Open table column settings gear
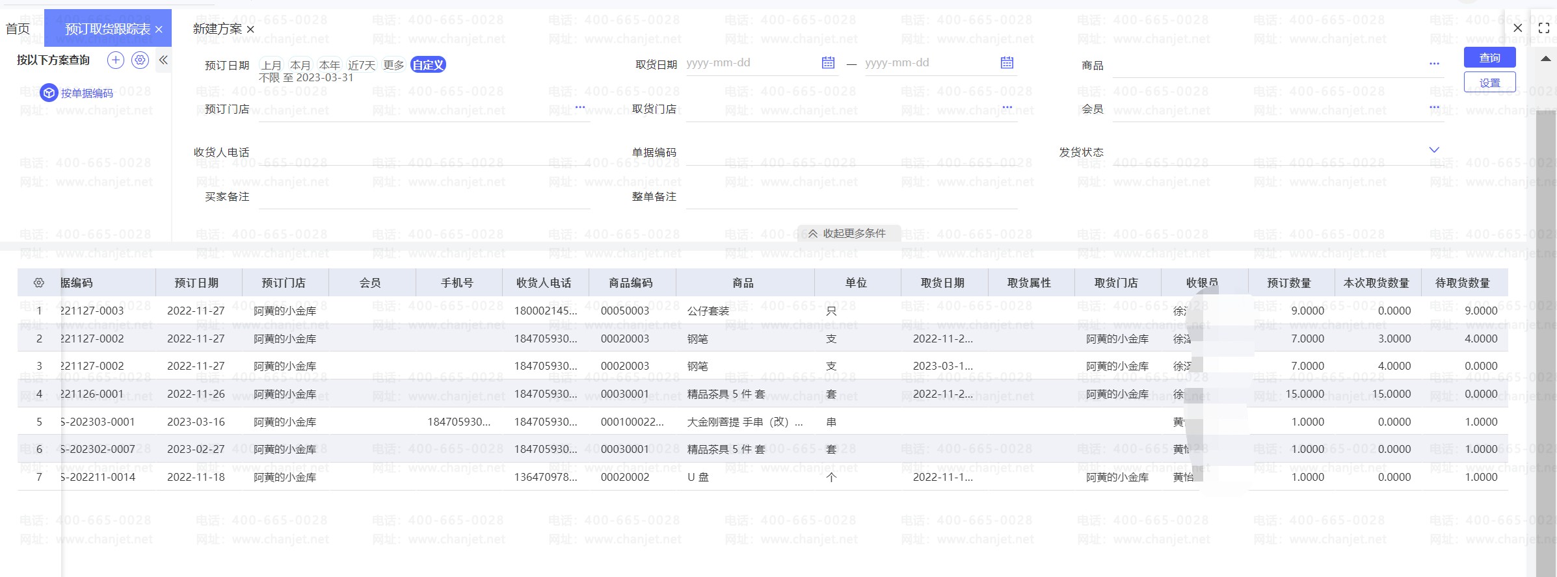This screenshot has width=1557, height=577. click(39, 283)
